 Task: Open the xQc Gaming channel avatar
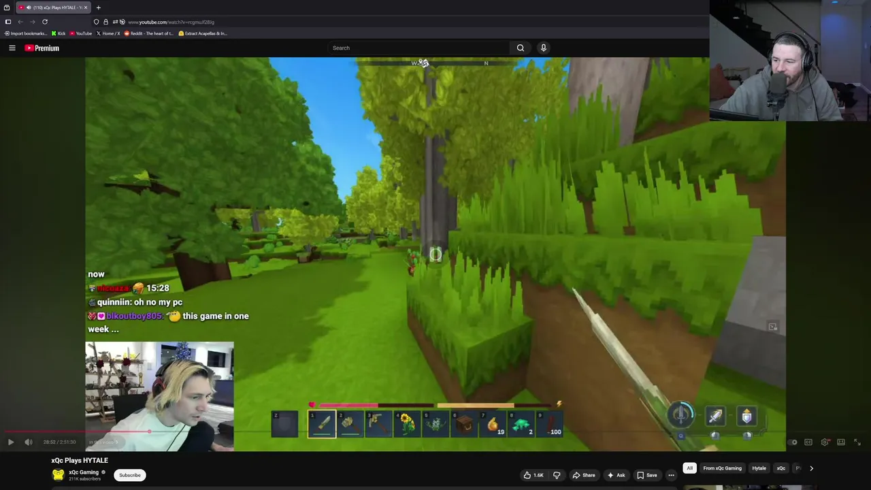click(x=59, y=475)
